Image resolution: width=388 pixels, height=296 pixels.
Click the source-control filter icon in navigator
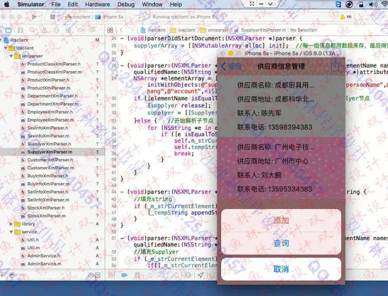[x=98, y=275]
